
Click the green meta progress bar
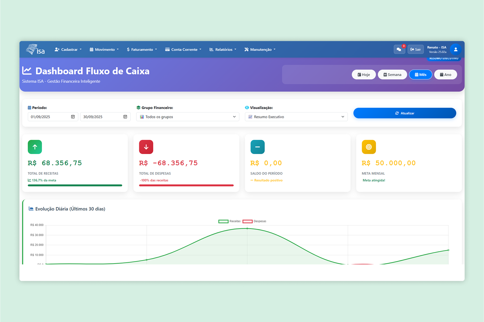pyautogui.click(x=75, y=185)
